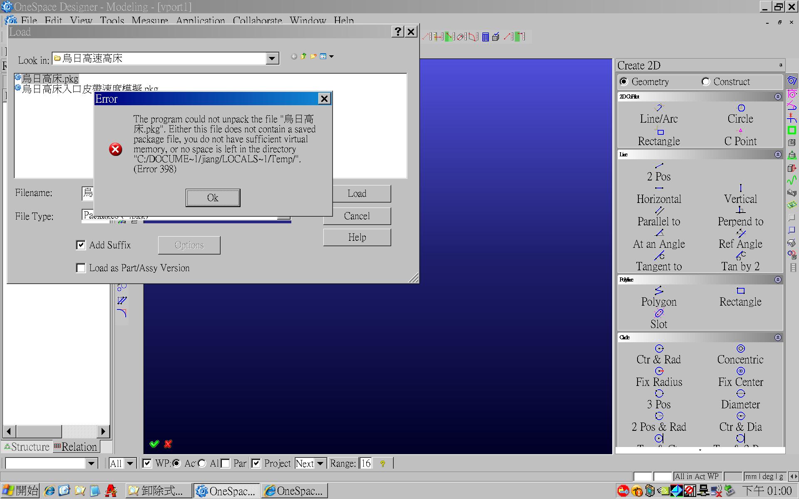Select the Construct radio button
Viewport: 799px width, 499px height.
click(706, 82)
